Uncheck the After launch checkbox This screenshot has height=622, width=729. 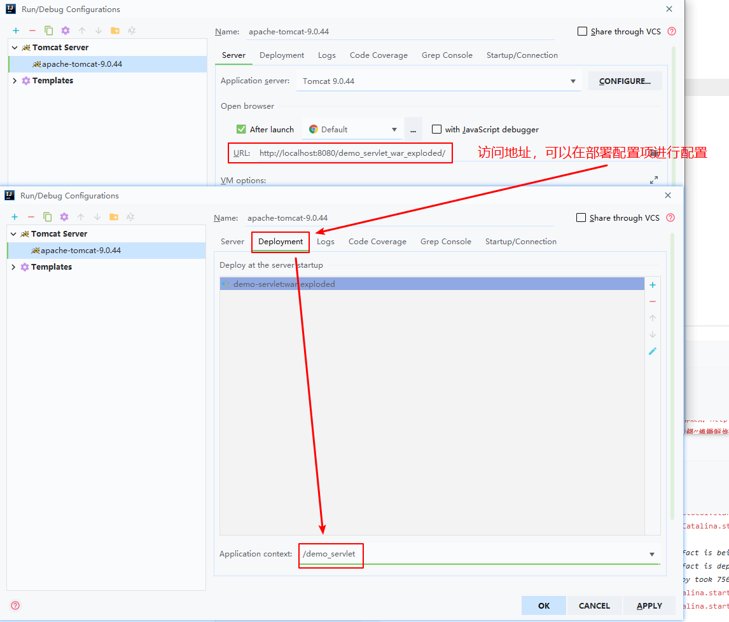[x=241, y=129]
